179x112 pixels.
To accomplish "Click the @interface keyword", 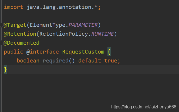I will pyautogui.click(x=43, y=52).
